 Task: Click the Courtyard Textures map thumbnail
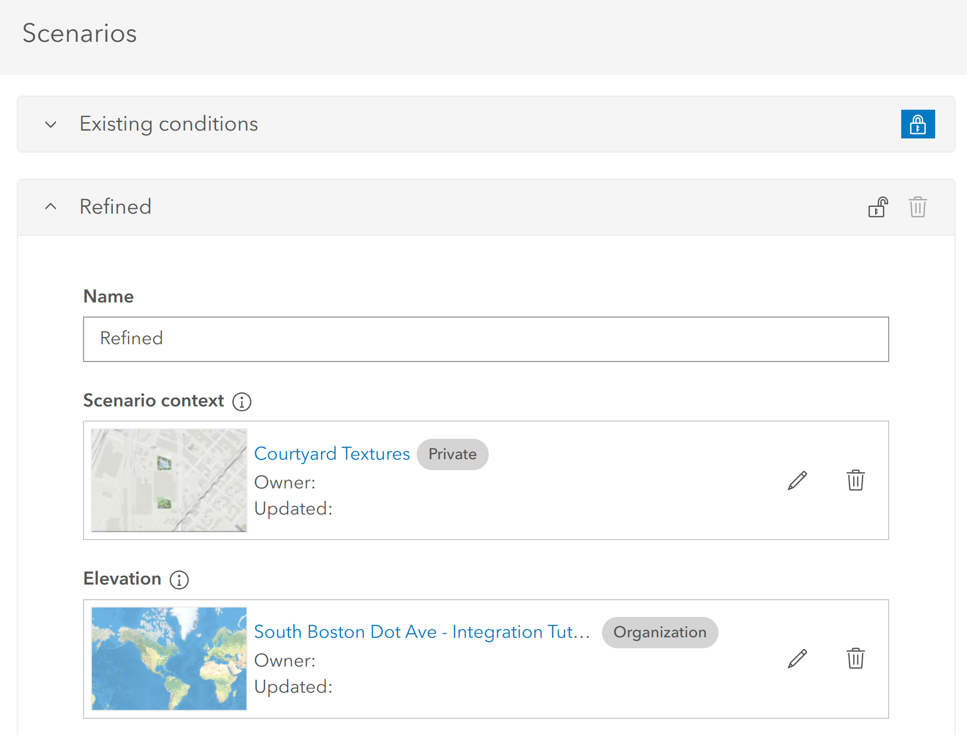169,480
